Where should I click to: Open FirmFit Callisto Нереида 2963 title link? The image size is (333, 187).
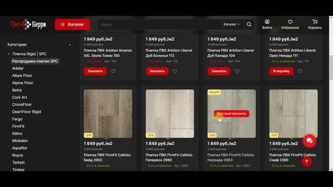[230, 157]
